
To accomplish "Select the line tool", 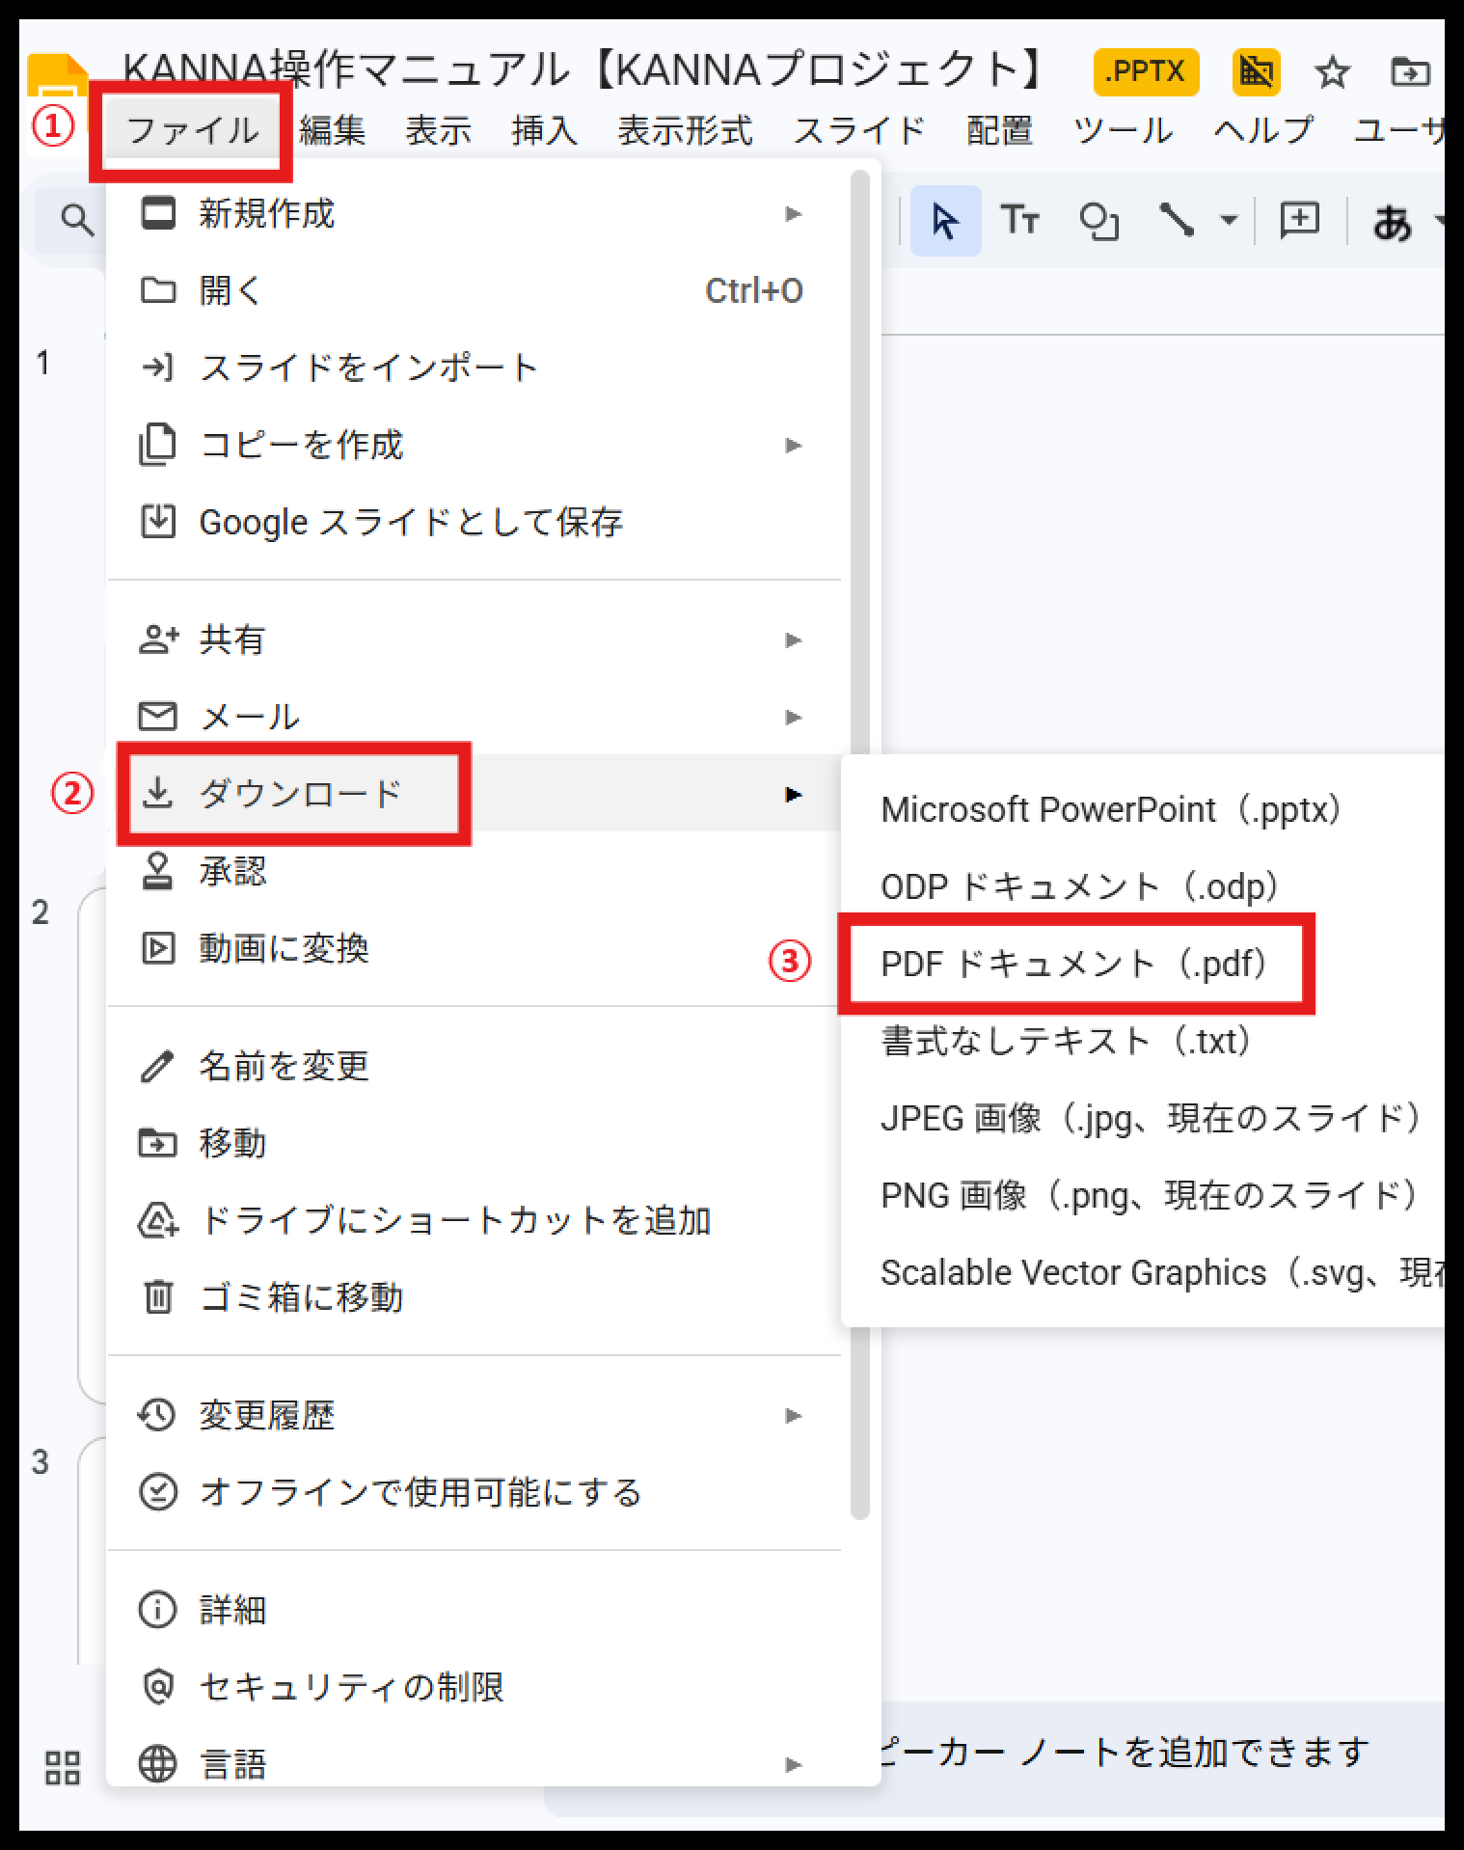I will [x=1176, y=221].
